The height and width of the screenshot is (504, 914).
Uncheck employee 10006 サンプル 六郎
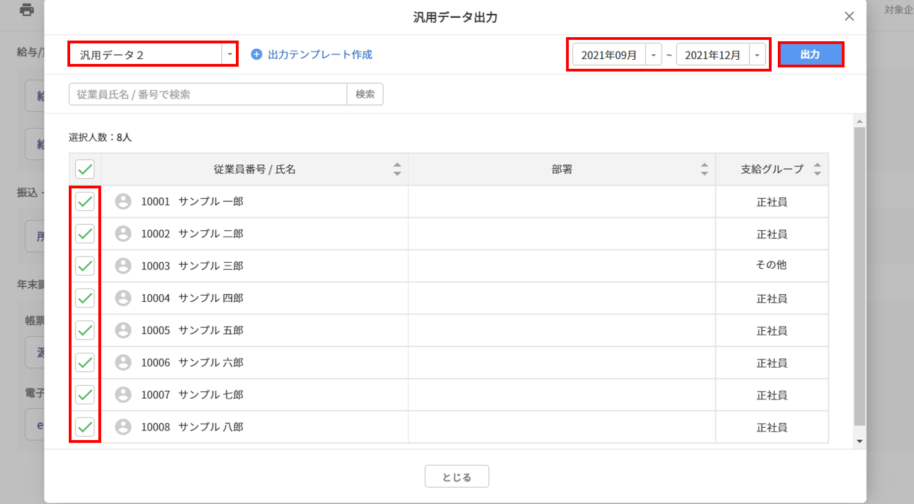[85, 362]
